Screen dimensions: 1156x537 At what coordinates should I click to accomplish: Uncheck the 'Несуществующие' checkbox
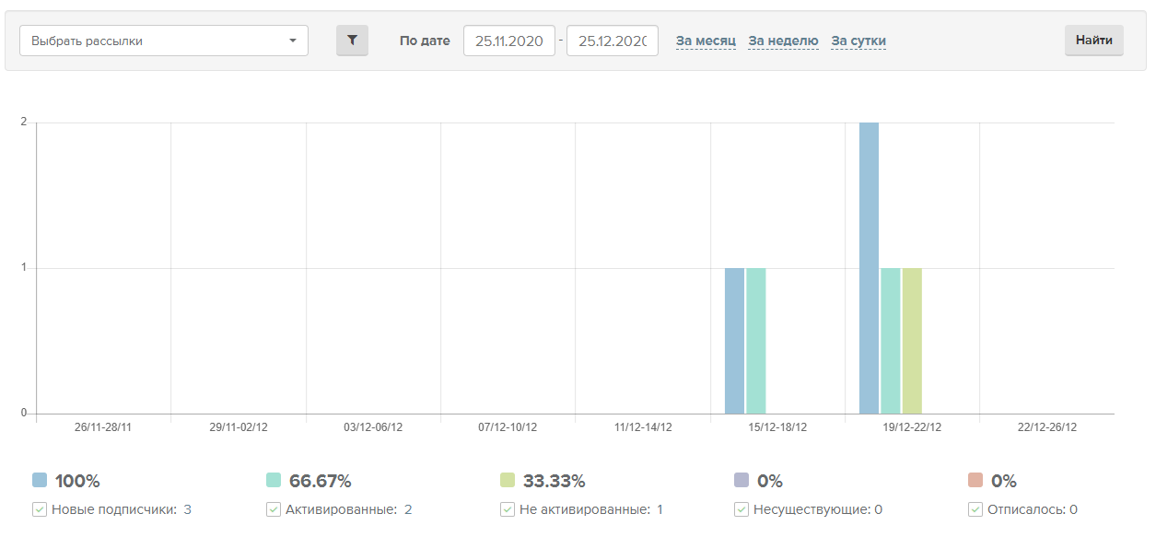tap(741, 509)
